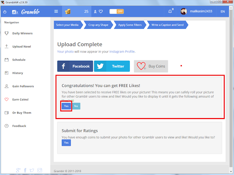Image resolution: width=234 pixels, height=175 pixels.
Task: Click the Schedule calendar icon
Action: (7, 60)
